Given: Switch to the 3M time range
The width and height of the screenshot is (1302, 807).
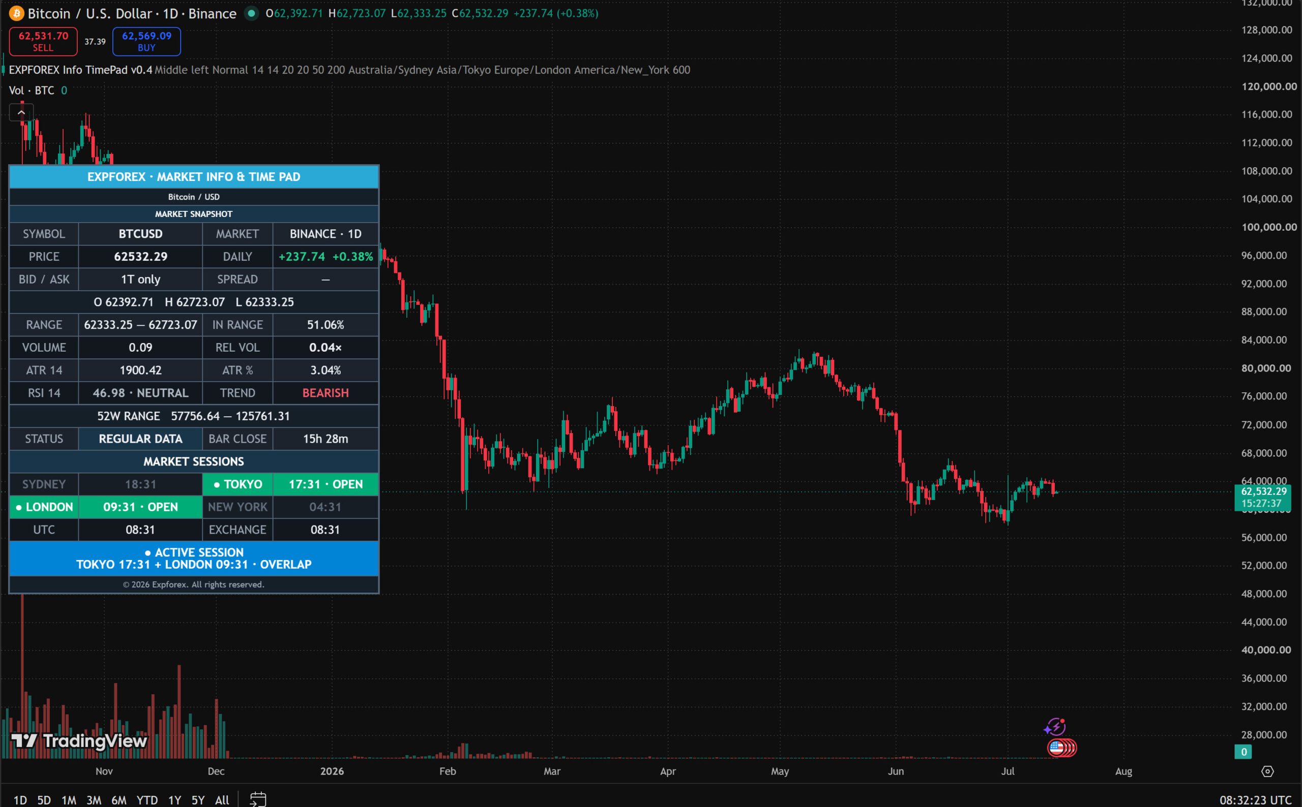Looking at the screenshot, I should (94, 799).
